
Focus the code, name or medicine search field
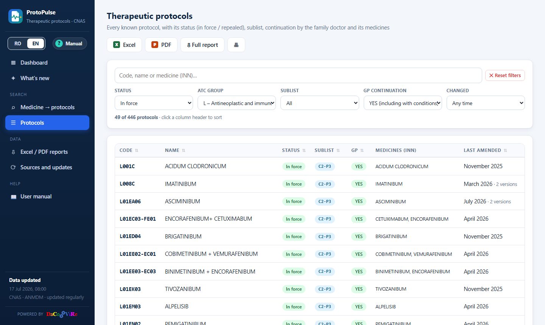pos(298,76)
